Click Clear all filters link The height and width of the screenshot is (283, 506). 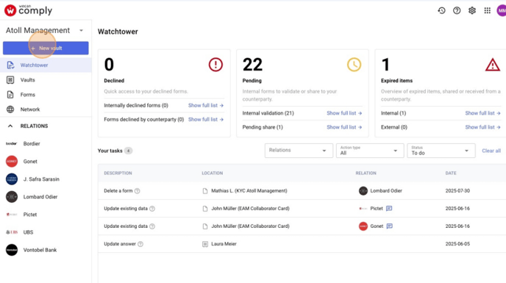click(x=491, y=151)
